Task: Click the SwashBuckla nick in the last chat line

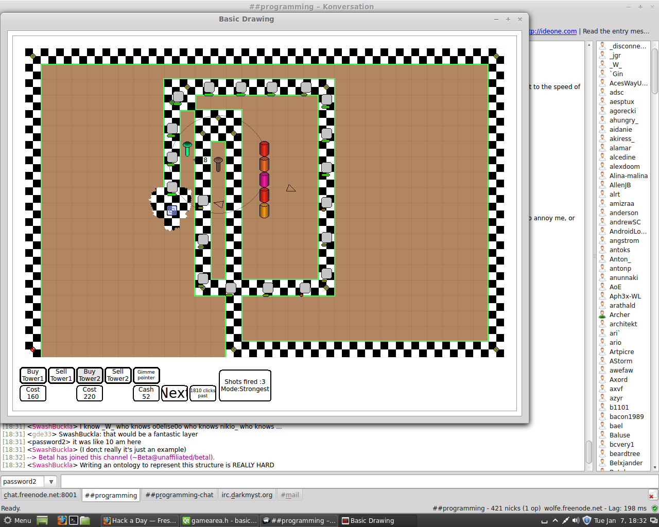Action: pyautogui.click(x=53, y=465)
